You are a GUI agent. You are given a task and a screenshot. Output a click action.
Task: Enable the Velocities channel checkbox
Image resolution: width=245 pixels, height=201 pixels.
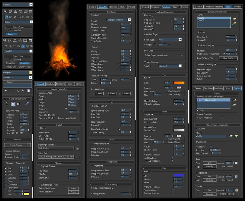6,178
